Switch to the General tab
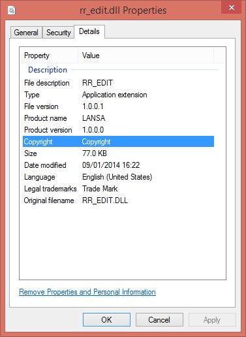Screen dimensions: 246x337 pyautogui.click(x=26, y=33)
